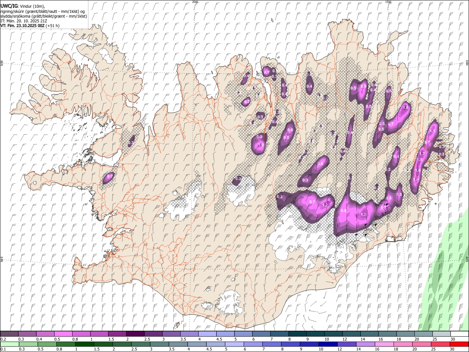Click the 1.7 precipitation value on the map
The image size is (469, 352).
click(x=422, y=154)
